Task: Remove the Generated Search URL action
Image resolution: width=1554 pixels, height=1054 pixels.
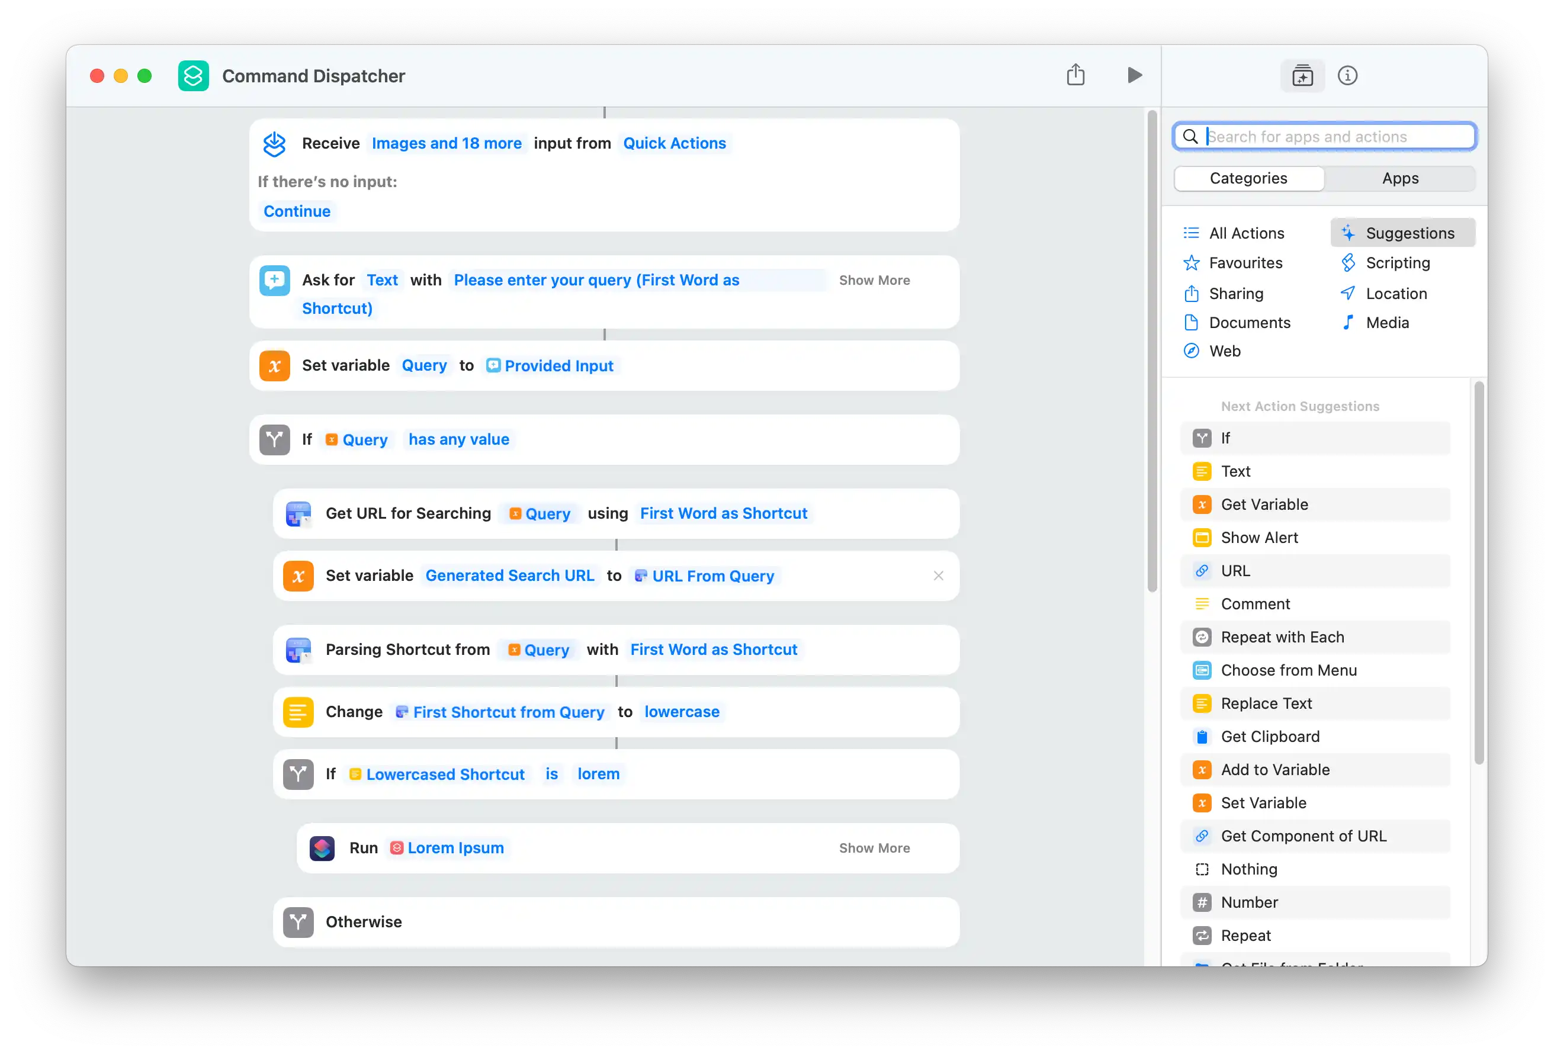Action: coord(938,576)
